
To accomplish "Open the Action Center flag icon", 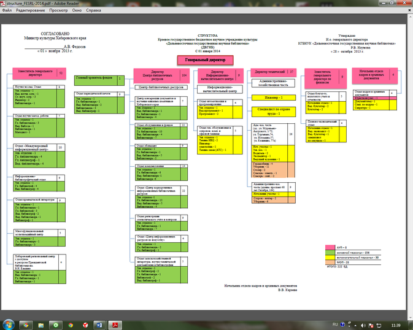I will tap(371, 326).
